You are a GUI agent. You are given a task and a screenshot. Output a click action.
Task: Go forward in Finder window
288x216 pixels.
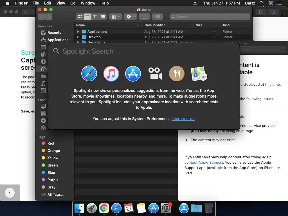coord(49,17)
